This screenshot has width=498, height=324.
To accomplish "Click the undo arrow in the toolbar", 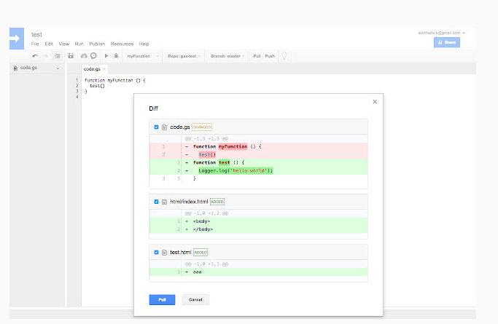I will pyautogui.click(x=35, y=56).
